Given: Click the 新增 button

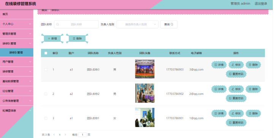Looking at the screenshot, I should coord(52,39).
